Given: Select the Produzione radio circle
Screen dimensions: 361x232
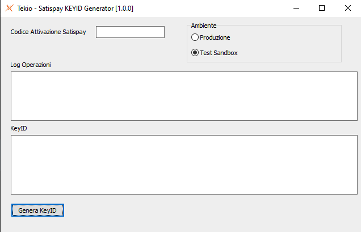Looking at the screenshot, I should pos(195,37).
